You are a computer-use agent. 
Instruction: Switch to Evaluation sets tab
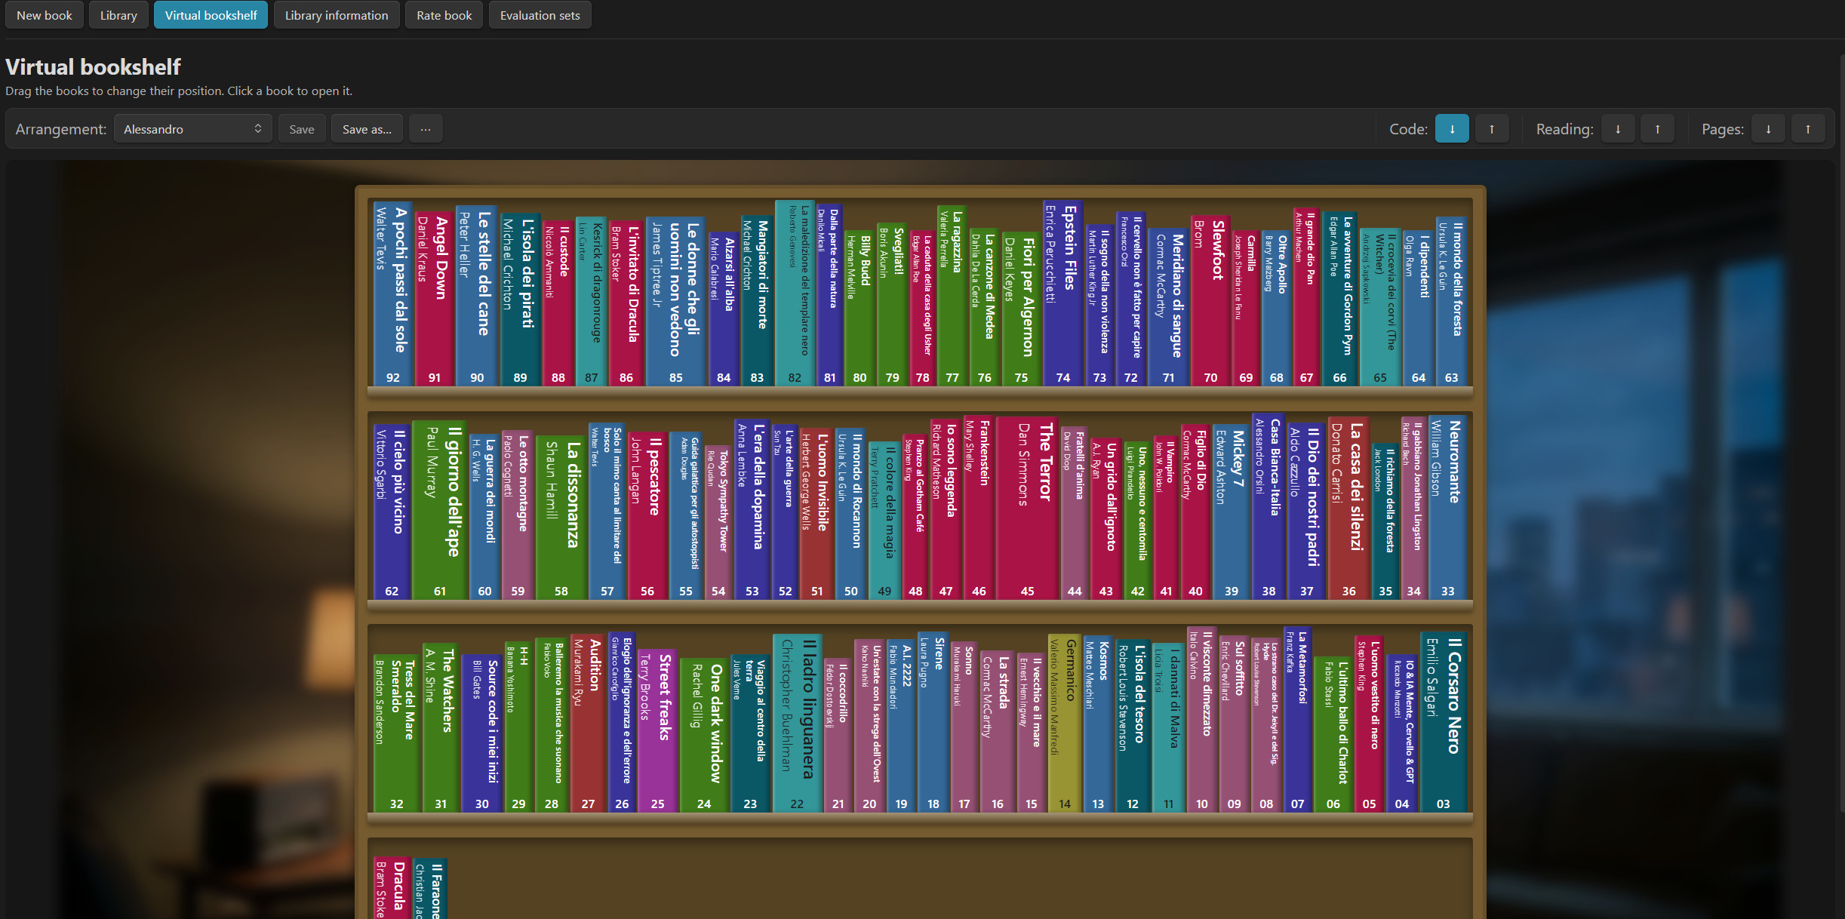pos(540,15)
